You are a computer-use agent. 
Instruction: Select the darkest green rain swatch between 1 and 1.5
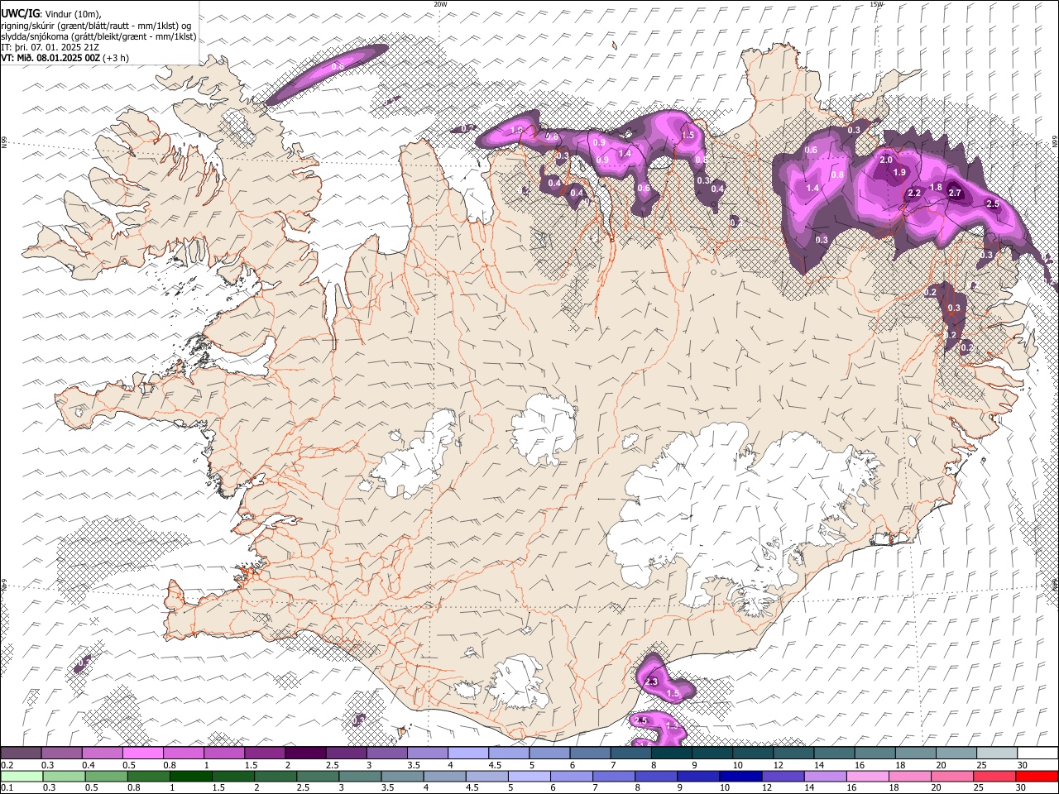point(190,776)
